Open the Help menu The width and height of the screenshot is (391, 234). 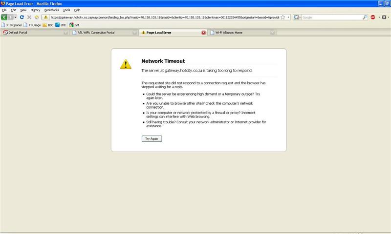(77, 10)
